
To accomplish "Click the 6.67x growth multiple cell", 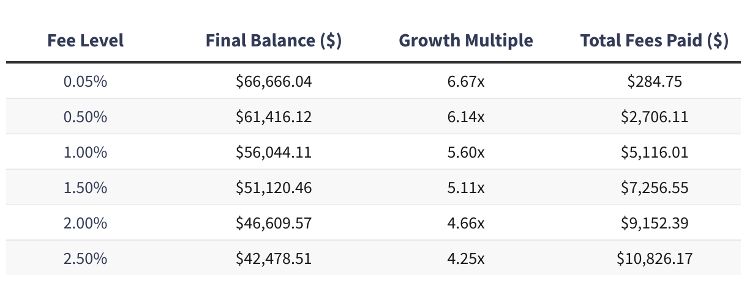I will tap(466, 81).
